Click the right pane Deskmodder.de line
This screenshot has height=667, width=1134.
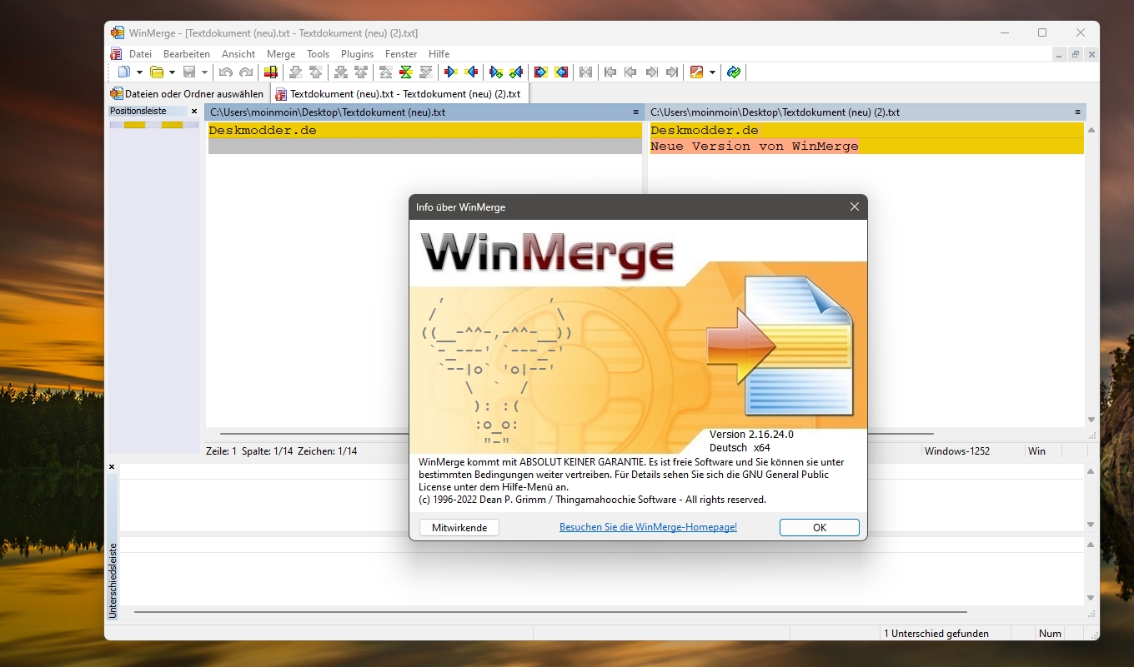point(867,130)
